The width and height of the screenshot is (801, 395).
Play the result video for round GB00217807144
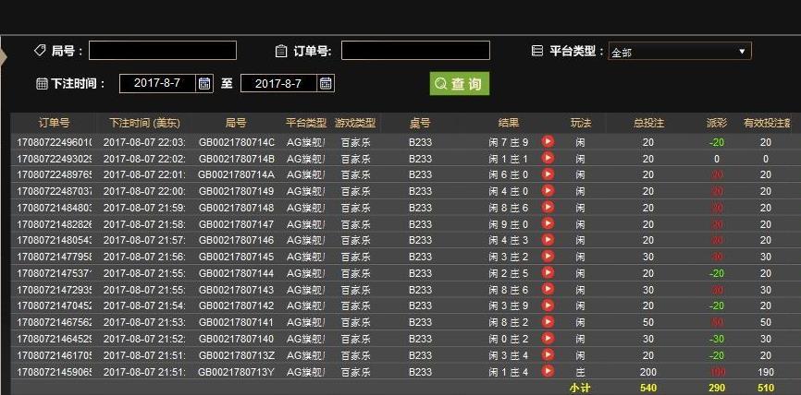pos(548,273)
